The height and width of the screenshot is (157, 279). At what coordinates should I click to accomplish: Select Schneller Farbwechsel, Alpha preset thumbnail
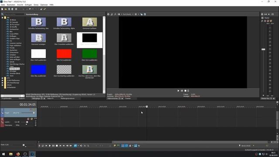(x=64, y=22)
